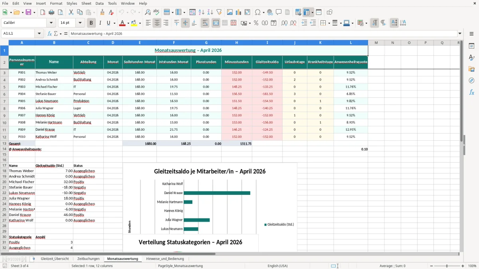479x269 pixels.
Task: Open the Sidebar Gallery icon
Action: pyautogui.click(x=471, y=69)
